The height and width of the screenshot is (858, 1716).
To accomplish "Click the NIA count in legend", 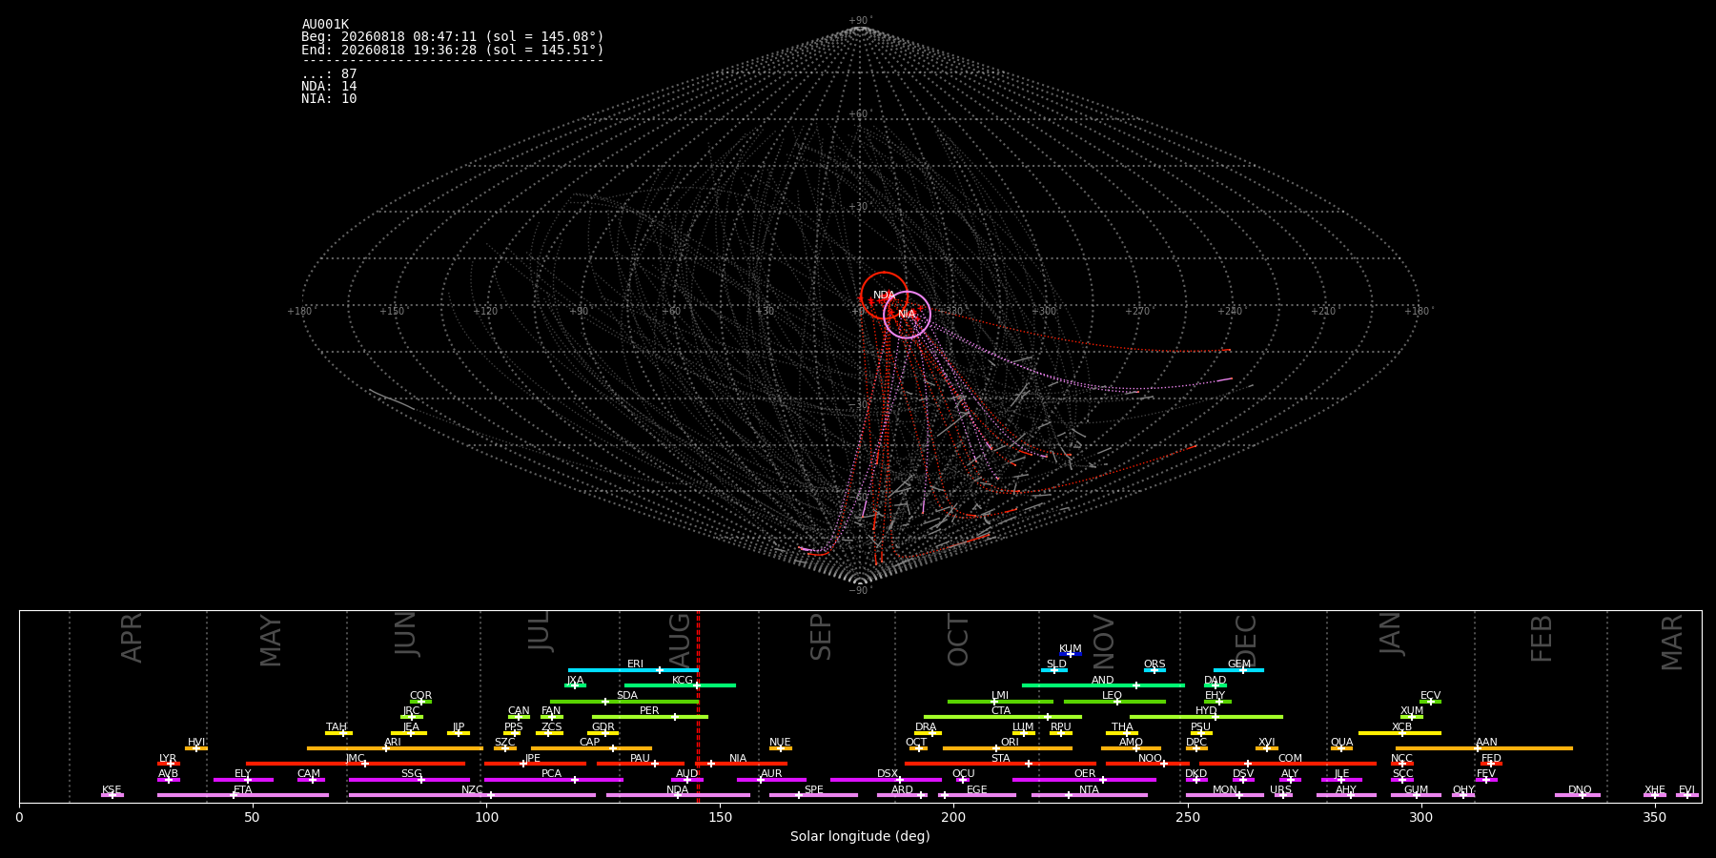I will [x=329, y=99].
